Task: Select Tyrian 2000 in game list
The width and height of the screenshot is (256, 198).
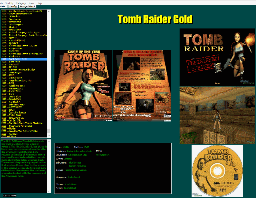Action: click(x=24, y=115)
